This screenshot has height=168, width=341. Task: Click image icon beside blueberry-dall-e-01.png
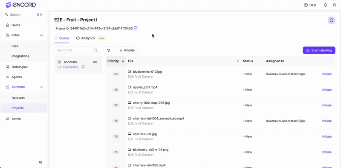point(130,150)
